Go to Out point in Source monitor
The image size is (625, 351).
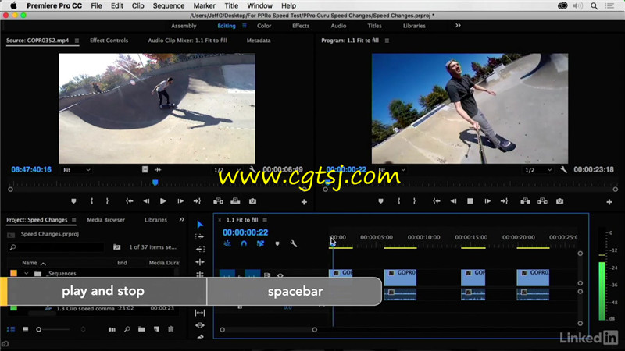pos(197,201)
